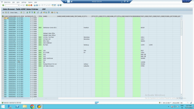Click the Check Table button
194x109 pixels.
[14, 12]
